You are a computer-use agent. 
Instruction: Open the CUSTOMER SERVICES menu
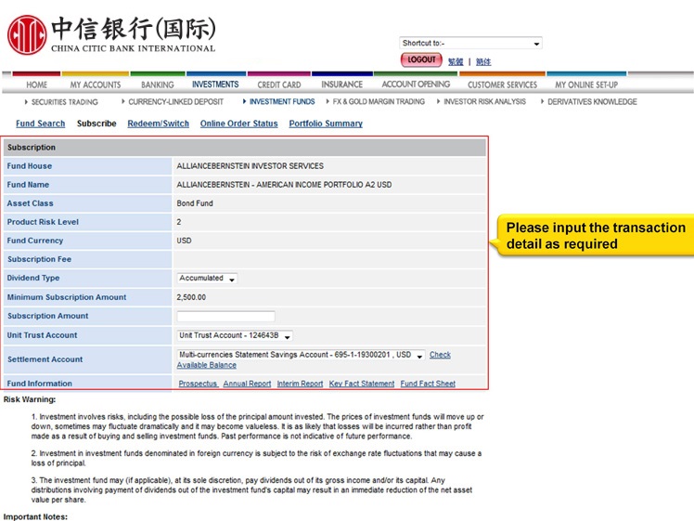pyautogui.click(x=502, y=85)
